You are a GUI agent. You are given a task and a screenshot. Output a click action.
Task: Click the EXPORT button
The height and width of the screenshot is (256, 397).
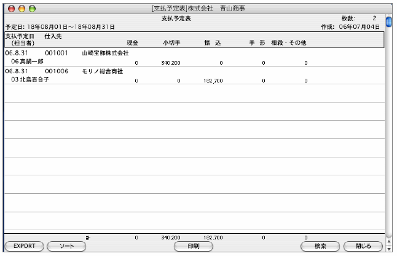25,246
